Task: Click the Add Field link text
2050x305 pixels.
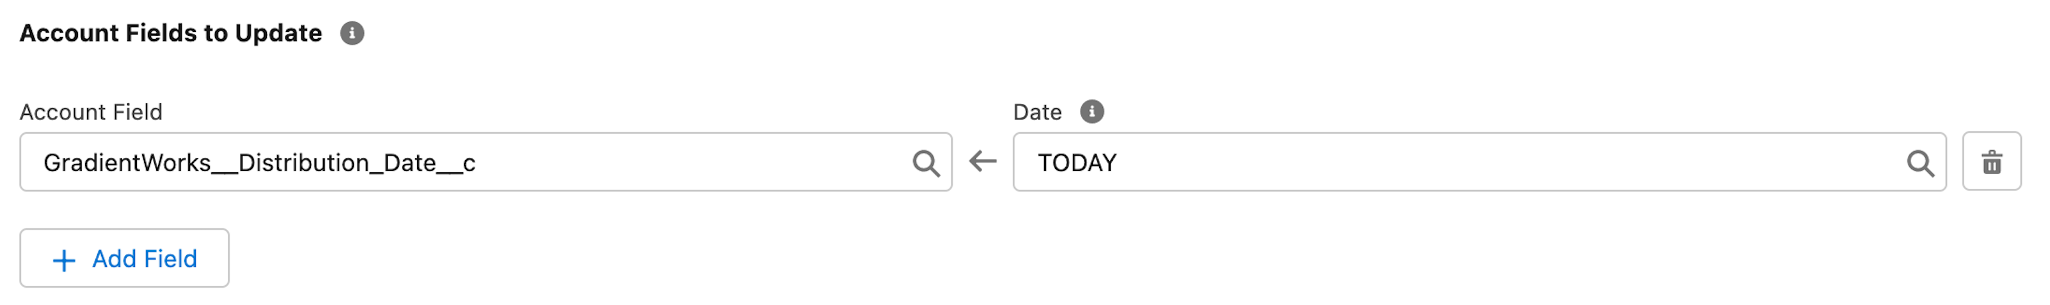Action: point(144,259)
